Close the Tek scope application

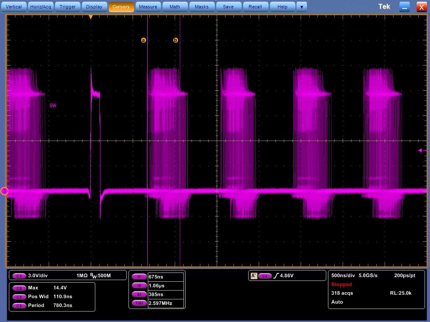click(422, 7)
